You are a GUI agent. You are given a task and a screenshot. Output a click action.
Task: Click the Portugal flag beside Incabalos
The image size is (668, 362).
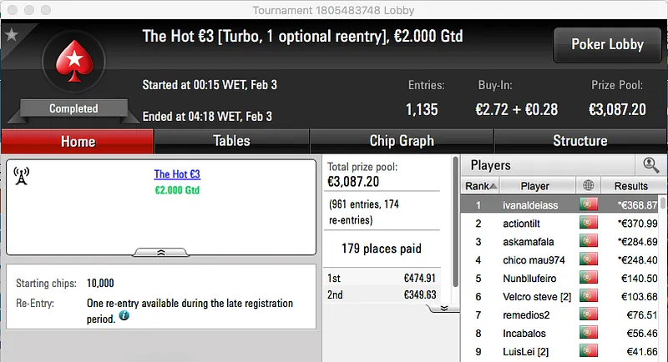click(x=589, y=334)
